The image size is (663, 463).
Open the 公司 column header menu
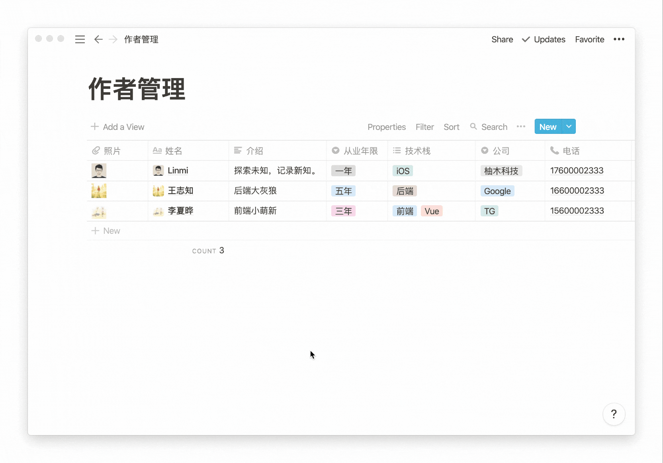tap(510, 151)
